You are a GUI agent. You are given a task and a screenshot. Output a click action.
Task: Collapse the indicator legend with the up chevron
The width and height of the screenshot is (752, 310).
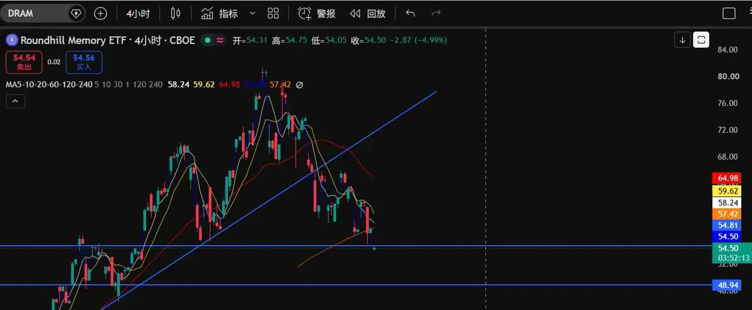click(x=15, y=101)
